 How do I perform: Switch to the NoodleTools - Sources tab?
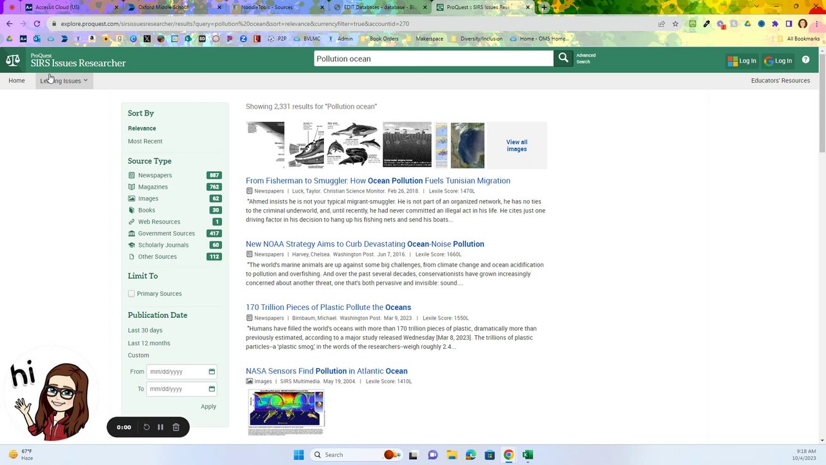(x=277, y=7)
